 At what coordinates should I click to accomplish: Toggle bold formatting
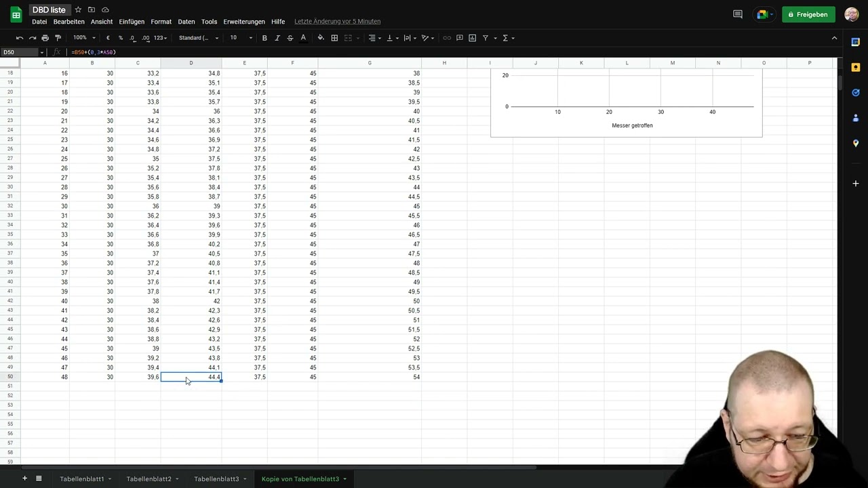(x=264, y=38)
